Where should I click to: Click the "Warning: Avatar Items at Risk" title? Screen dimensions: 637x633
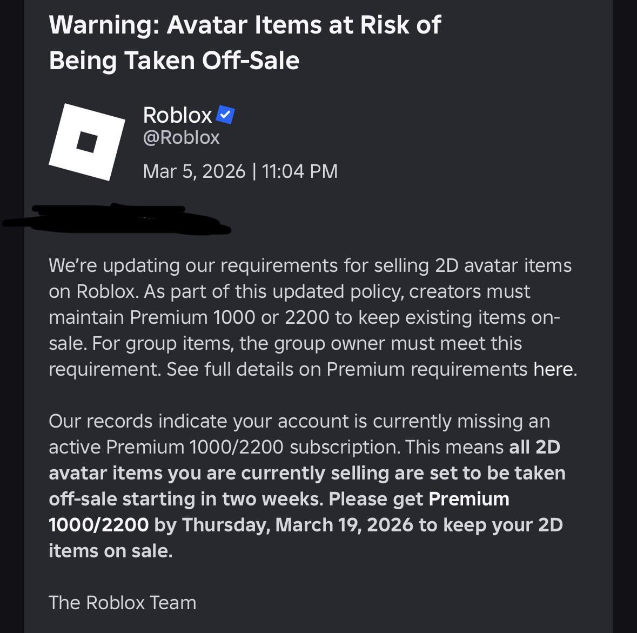[x=245, y=25]
